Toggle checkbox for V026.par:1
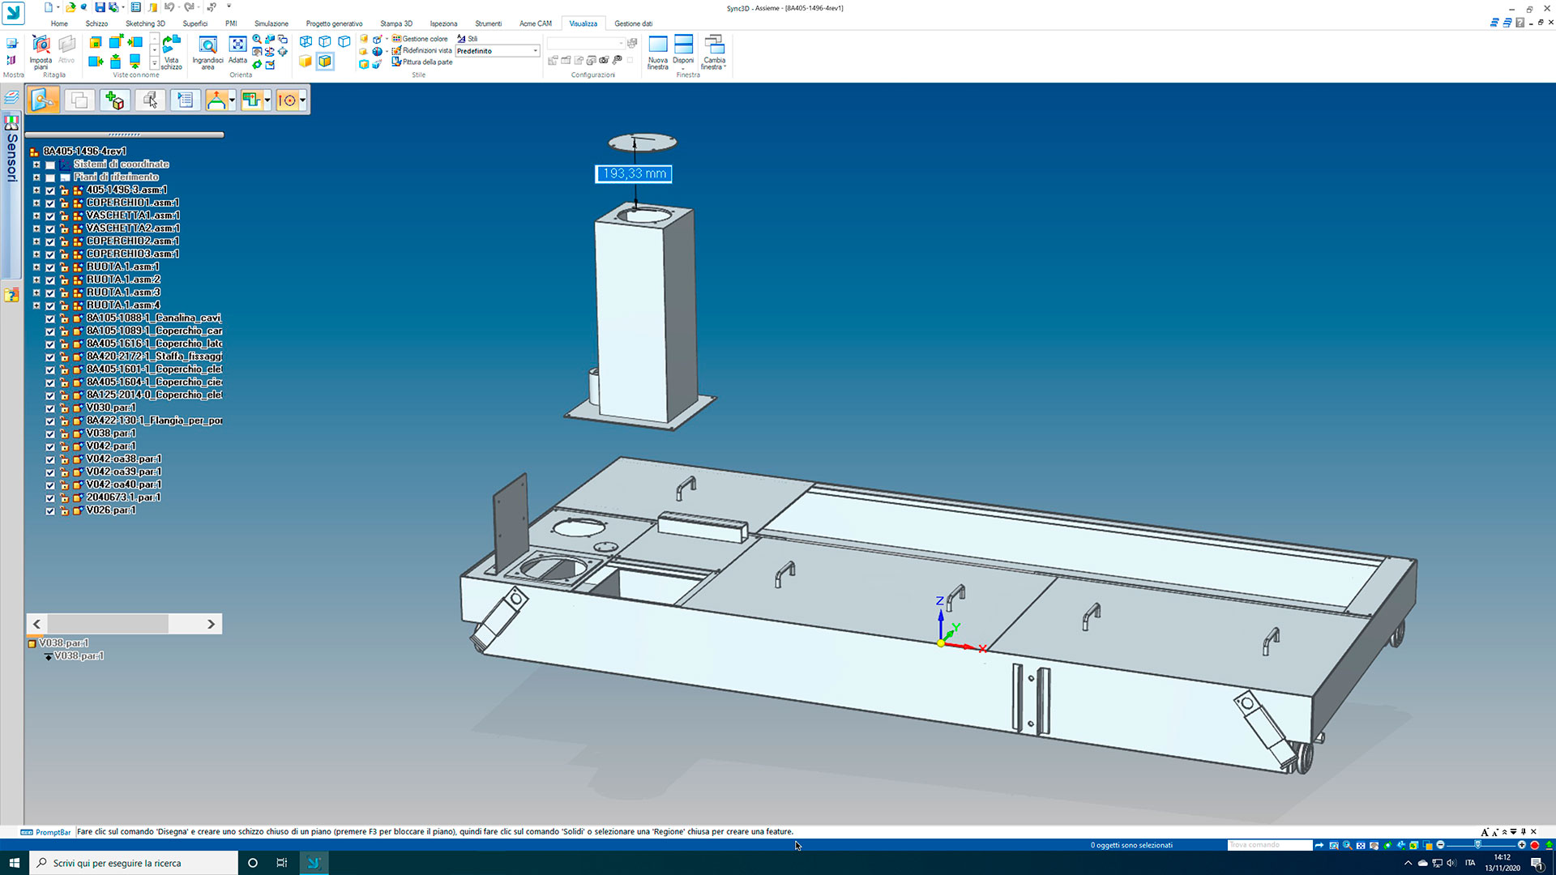This screenshot has width=1556, height=875. [50, 511]
